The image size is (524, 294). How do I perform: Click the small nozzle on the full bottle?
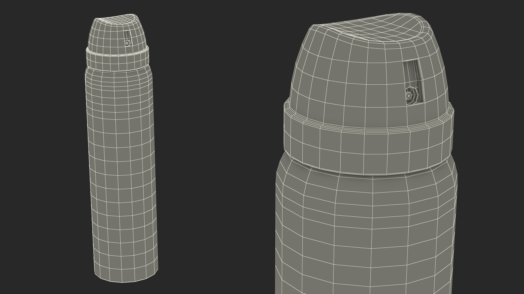point(127,43)
